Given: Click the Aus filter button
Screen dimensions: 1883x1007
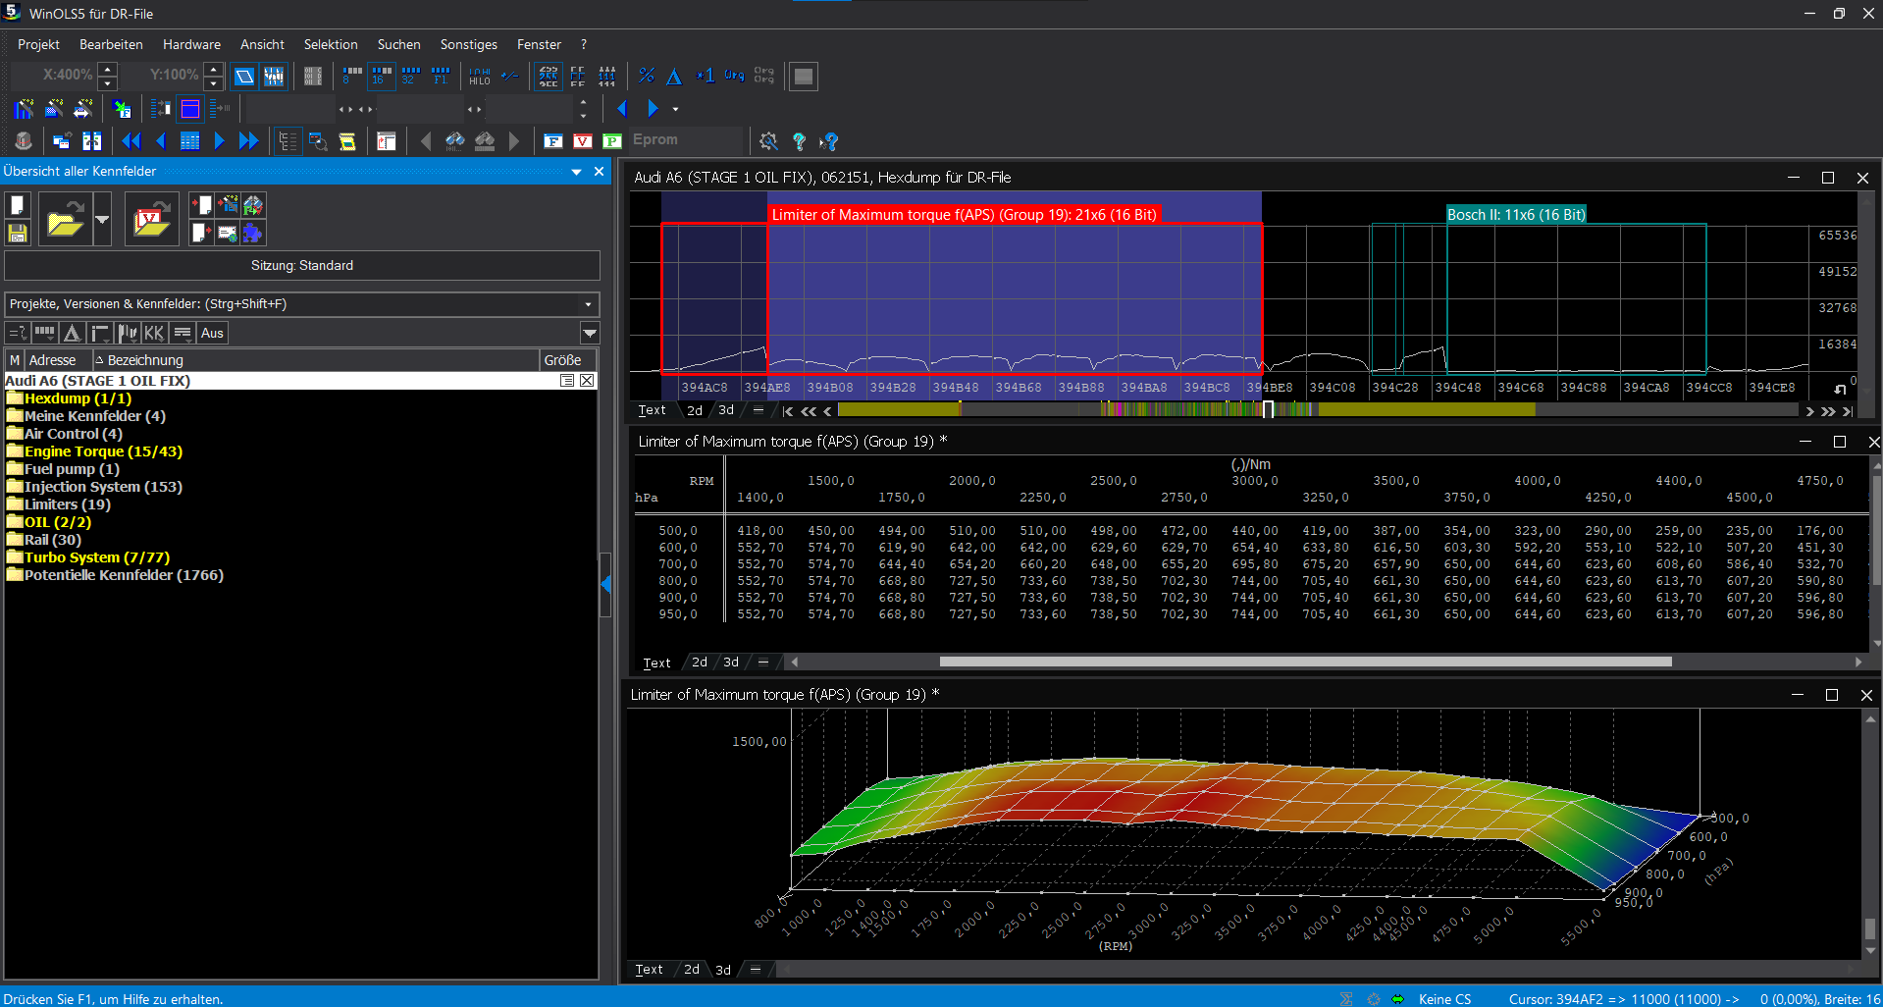Looking at the screenshot, I should [212, 333].
